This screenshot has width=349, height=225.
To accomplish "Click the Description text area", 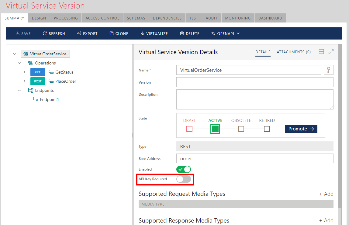I will click(x=255, y=99).
